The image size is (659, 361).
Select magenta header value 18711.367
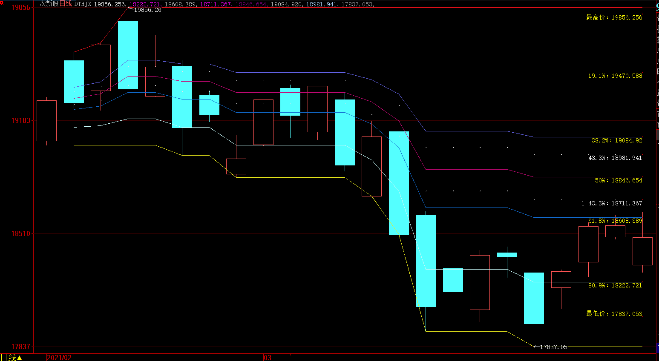coord(216,4)
